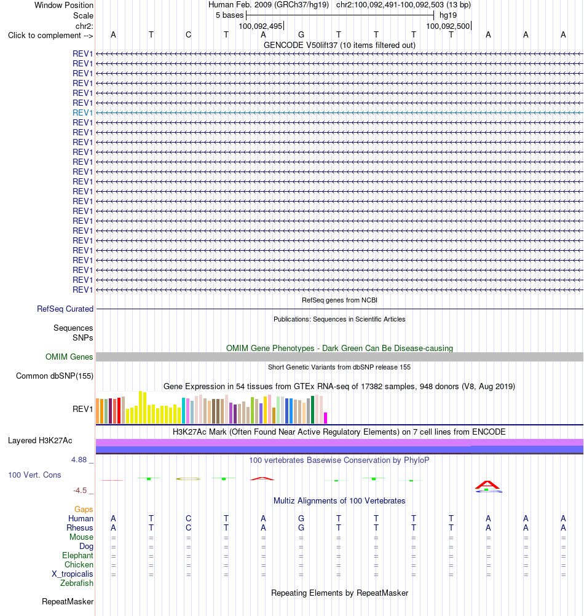584x616 pixels.
Task: Click the C base in the complement sequence row
Action: click(x=189, y=35)
